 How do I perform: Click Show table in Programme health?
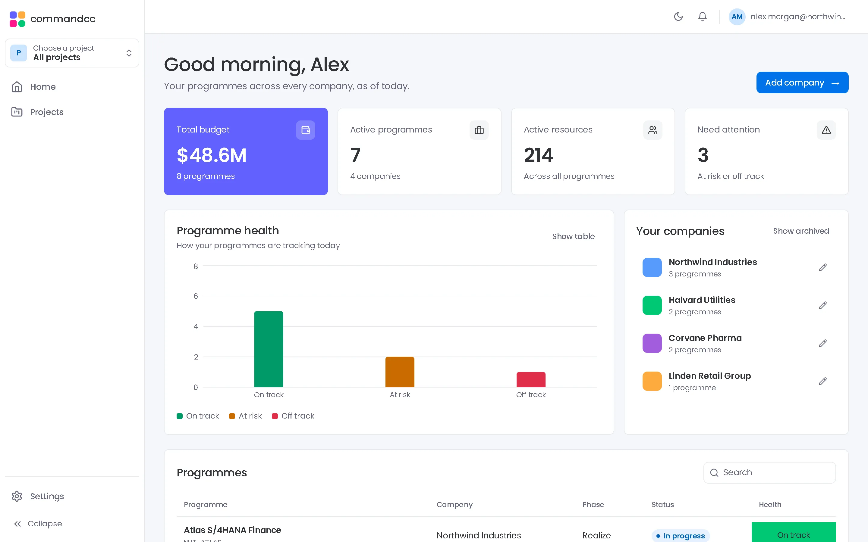tap(573, 236)
